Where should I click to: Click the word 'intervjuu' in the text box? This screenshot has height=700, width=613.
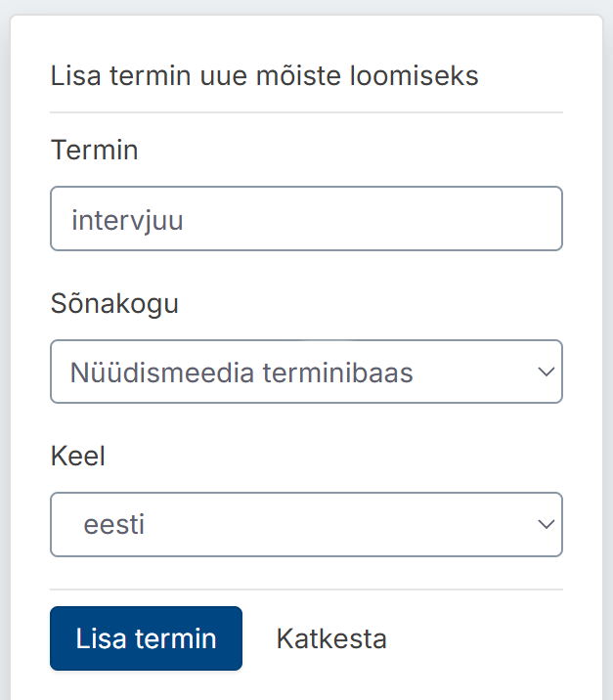127,221
